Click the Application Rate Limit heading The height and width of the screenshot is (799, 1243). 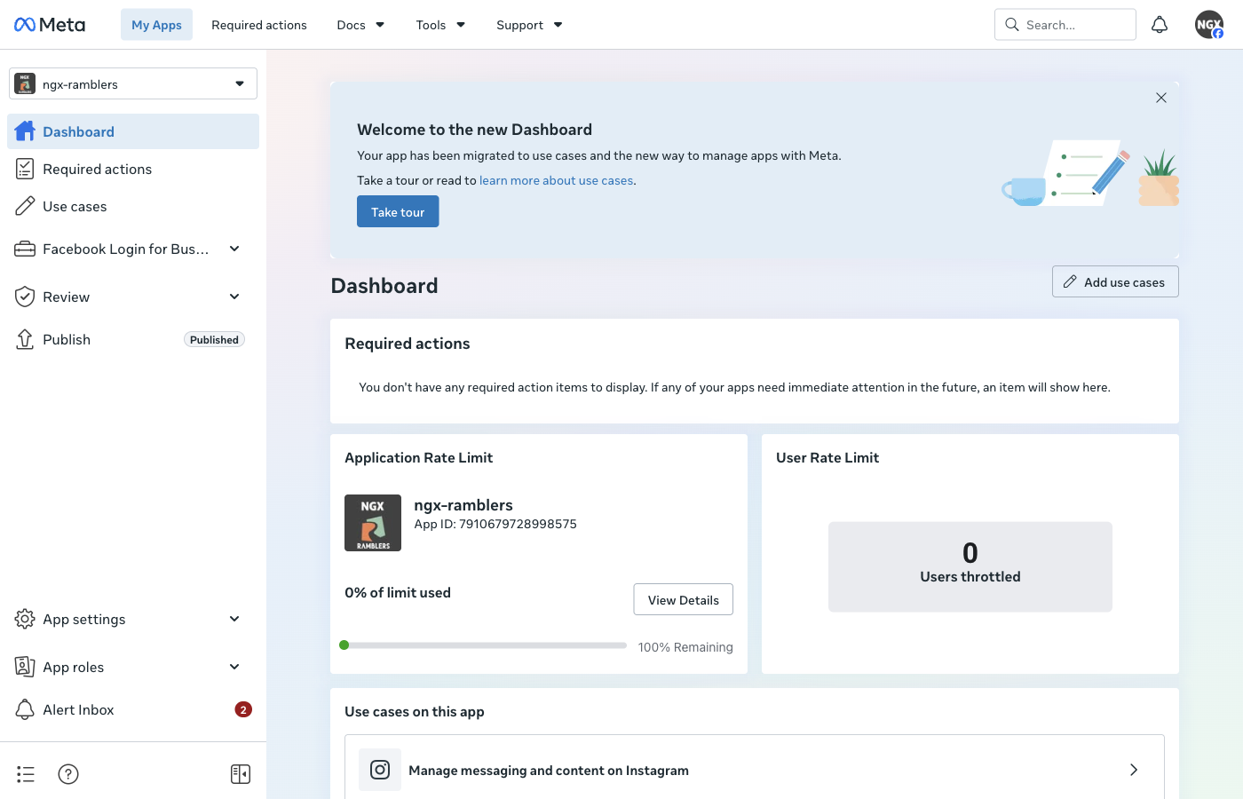coord(418,457)
